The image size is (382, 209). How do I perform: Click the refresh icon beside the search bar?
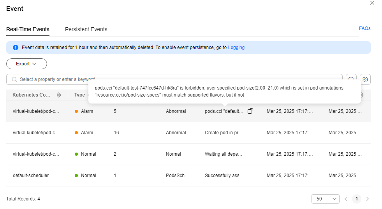point(351,77)
